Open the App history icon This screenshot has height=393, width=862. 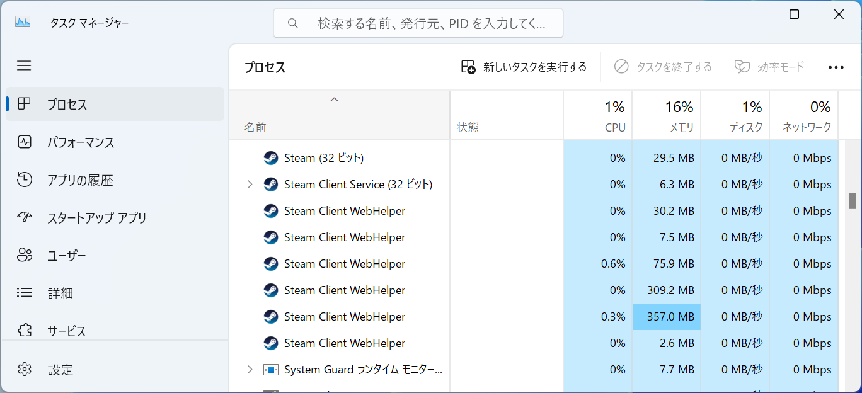pos(25,180)
